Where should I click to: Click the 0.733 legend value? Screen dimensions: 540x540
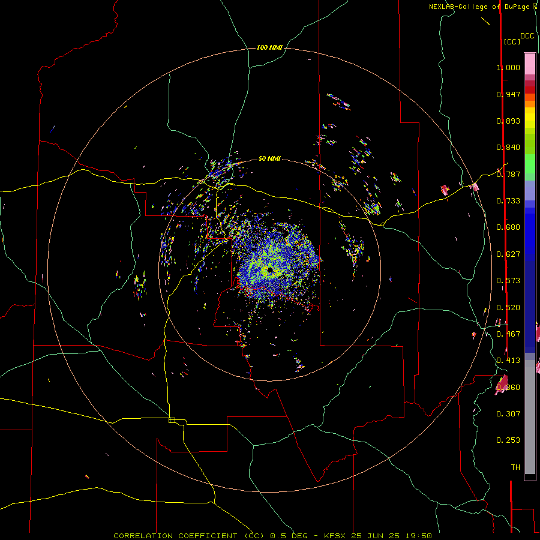[508, 201]
